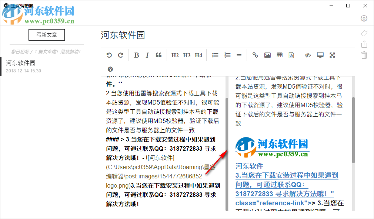Image resolution: width=374 pixels, height=219 pixels.
Task: Insert an H2 heading
Action: click(x=175, y=55)
